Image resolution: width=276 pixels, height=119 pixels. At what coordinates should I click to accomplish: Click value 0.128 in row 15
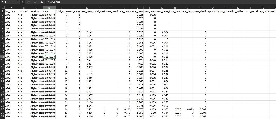(137, 60)
